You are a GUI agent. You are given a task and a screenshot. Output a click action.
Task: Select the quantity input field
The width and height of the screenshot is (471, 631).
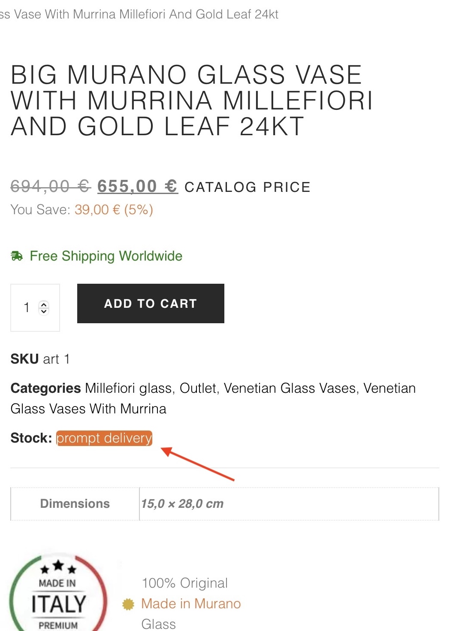[x=27, y=307]
